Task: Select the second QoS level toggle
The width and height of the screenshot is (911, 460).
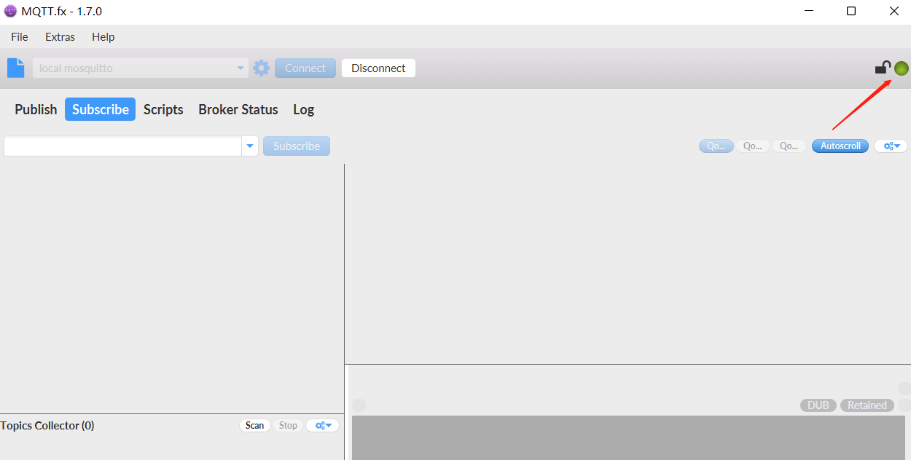Action: coord(753,146)
